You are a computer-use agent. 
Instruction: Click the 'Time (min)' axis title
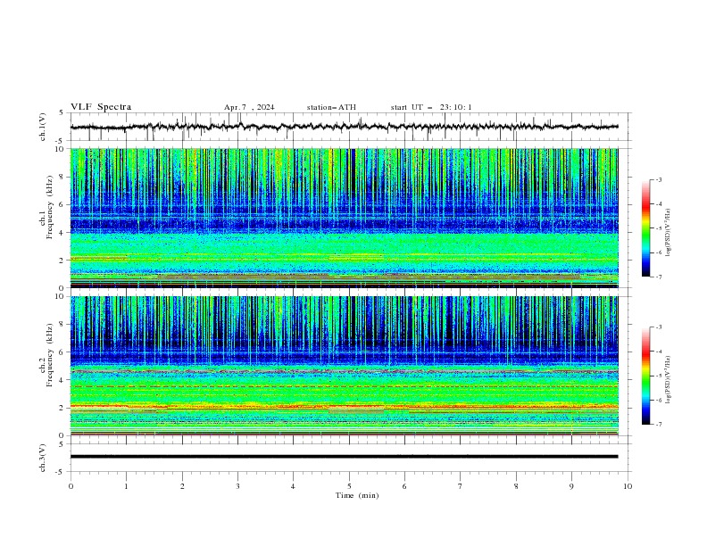click(357, 495)
